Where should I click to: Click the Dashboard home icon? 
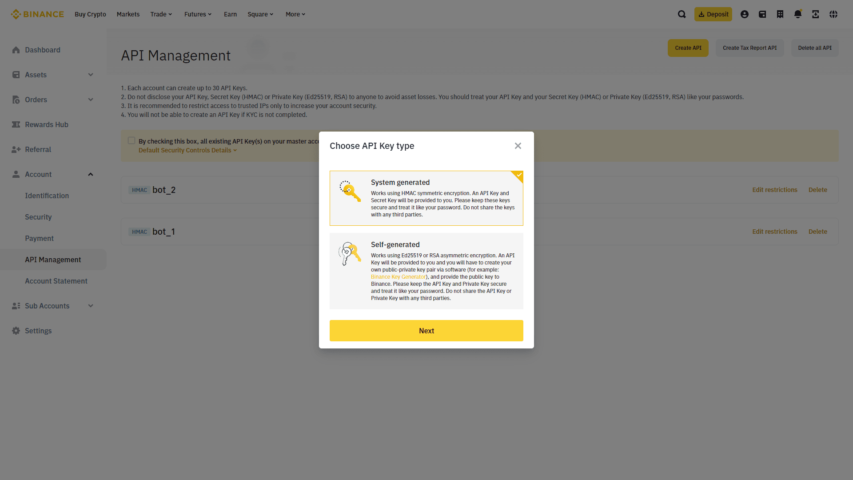tap(16, 50)
